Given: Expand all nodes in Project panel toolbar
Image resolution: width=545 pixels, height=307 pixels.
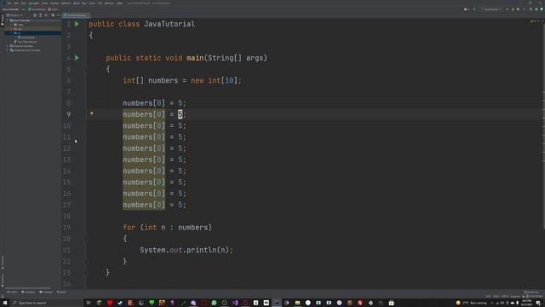Looking at the screenshot, I should point(40,15).
